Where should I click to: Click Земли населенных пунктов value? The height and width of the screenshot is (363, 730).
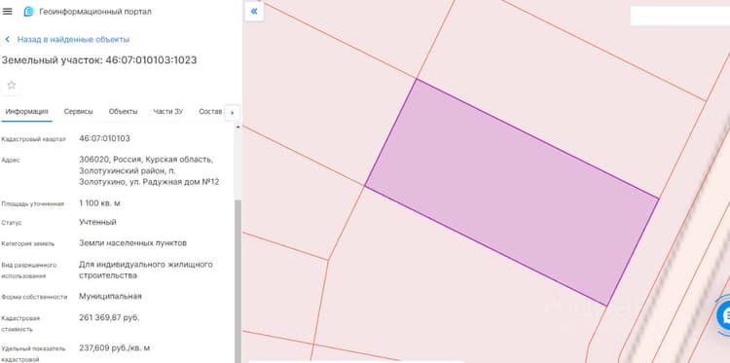click(x=132, y=243)
